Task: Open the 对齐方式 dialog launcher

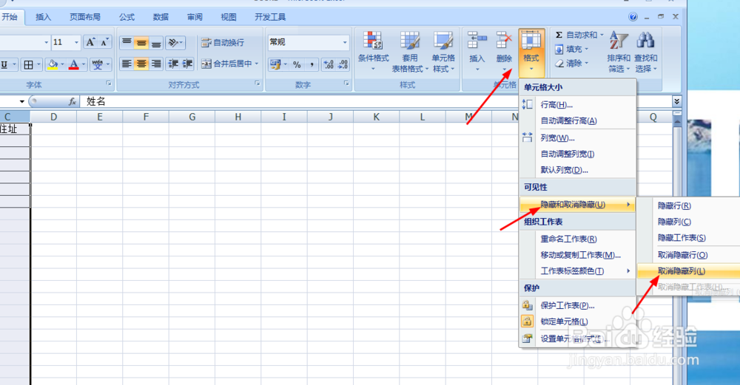Action: (258, 84)
